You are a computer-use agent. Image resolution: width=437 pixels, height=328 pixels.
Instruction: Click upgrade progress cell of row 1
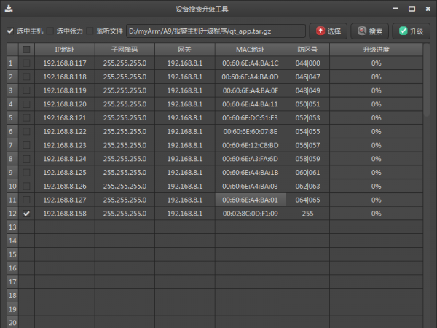pyautogui.click(x=376, y=63)
